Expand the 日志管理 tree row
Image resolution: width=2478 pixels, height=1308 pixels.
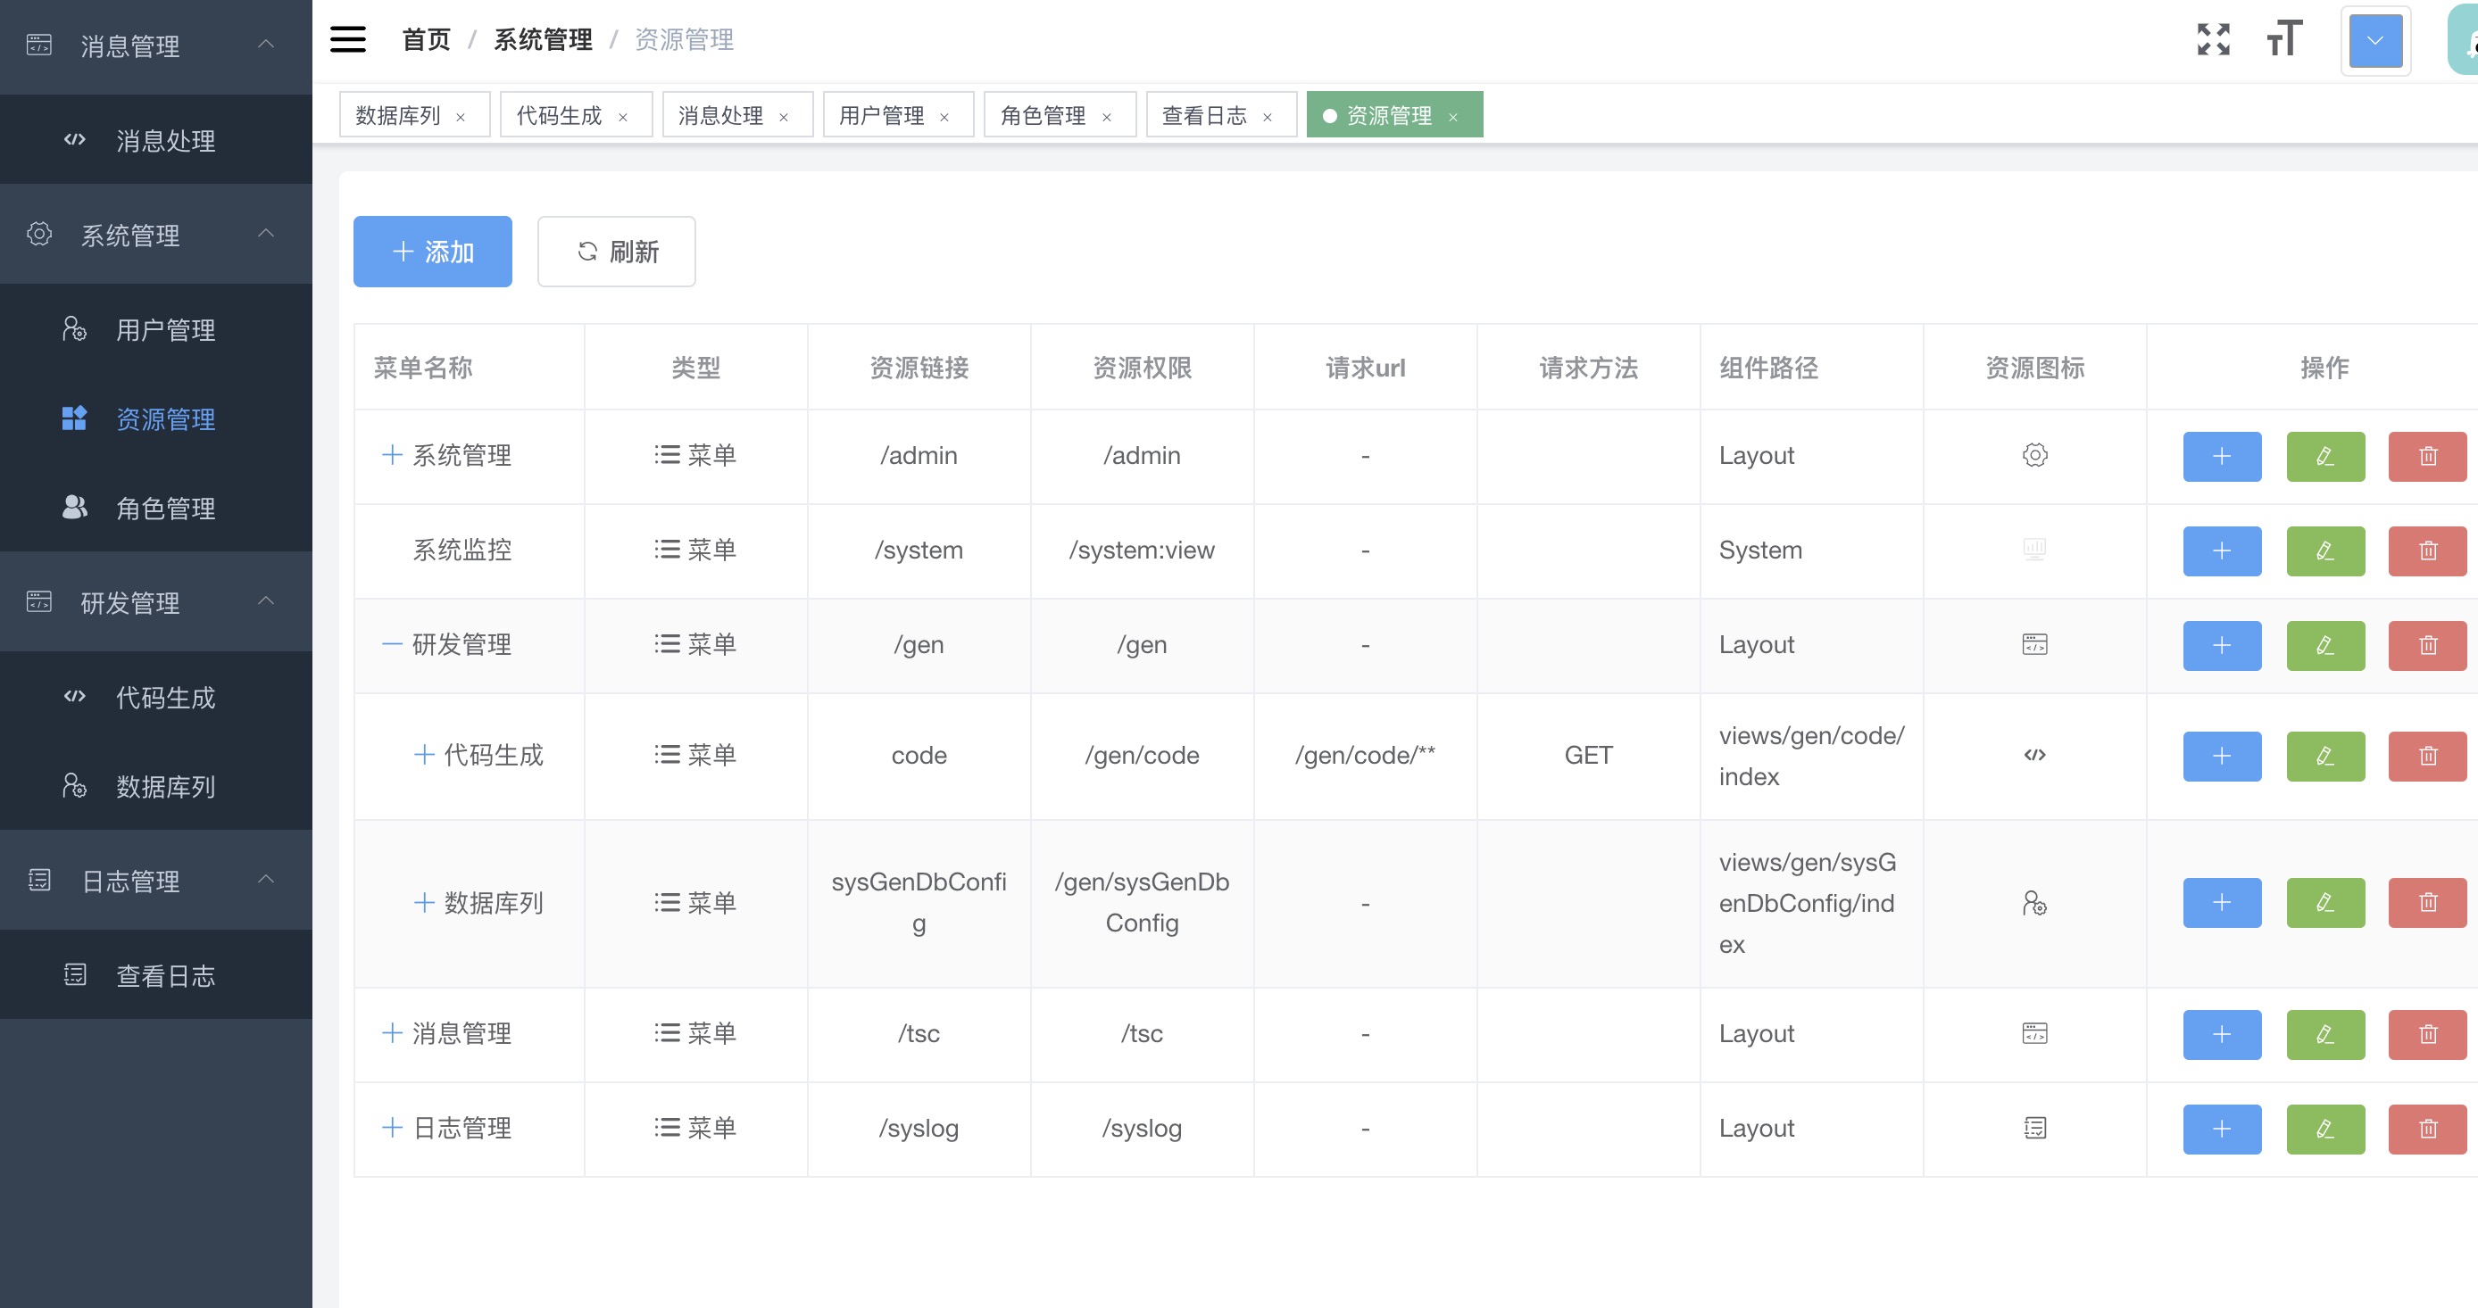392,1127
